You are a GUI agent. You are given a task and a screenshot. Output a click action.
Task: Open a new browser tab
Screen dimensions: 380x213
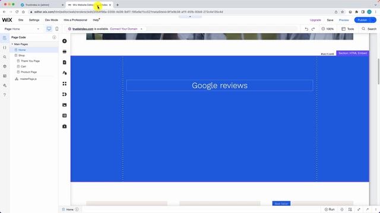pyautogui.click(x=118, y=5)
